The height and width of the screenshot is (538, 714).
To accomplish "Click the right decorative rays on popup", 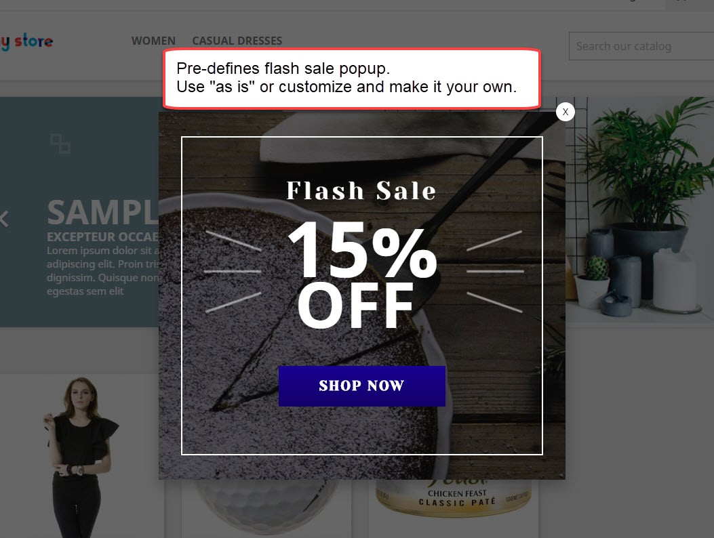I will [x=495, y=271].
